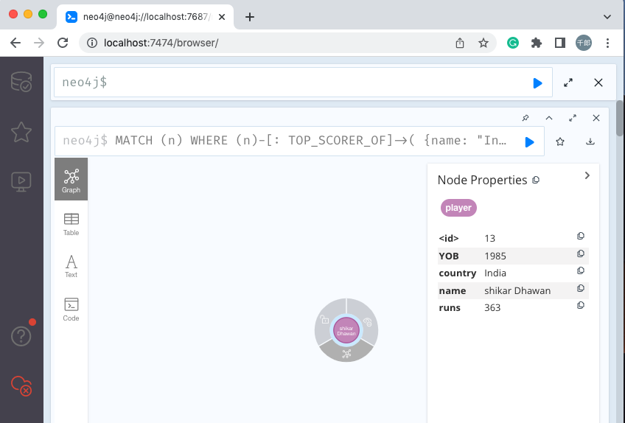Screen dimensions: 625x423
Task: Close the result frame
Action: tap(596, 118)
